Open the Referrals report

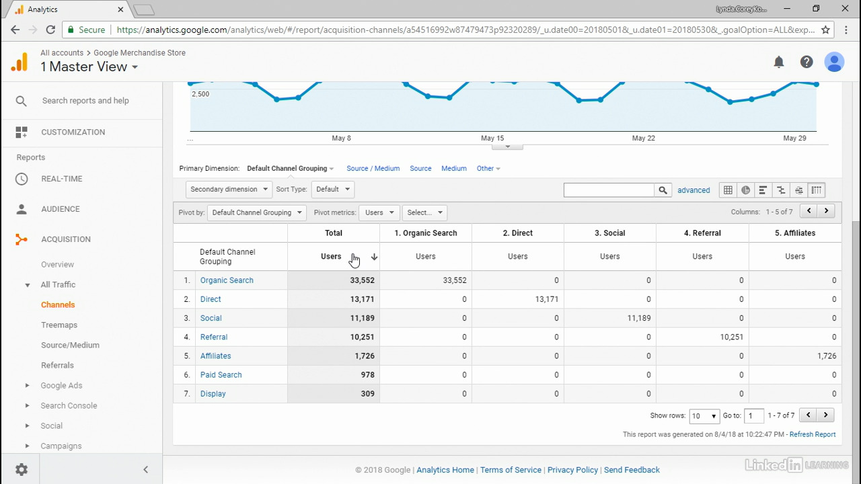tap(57, 366)
